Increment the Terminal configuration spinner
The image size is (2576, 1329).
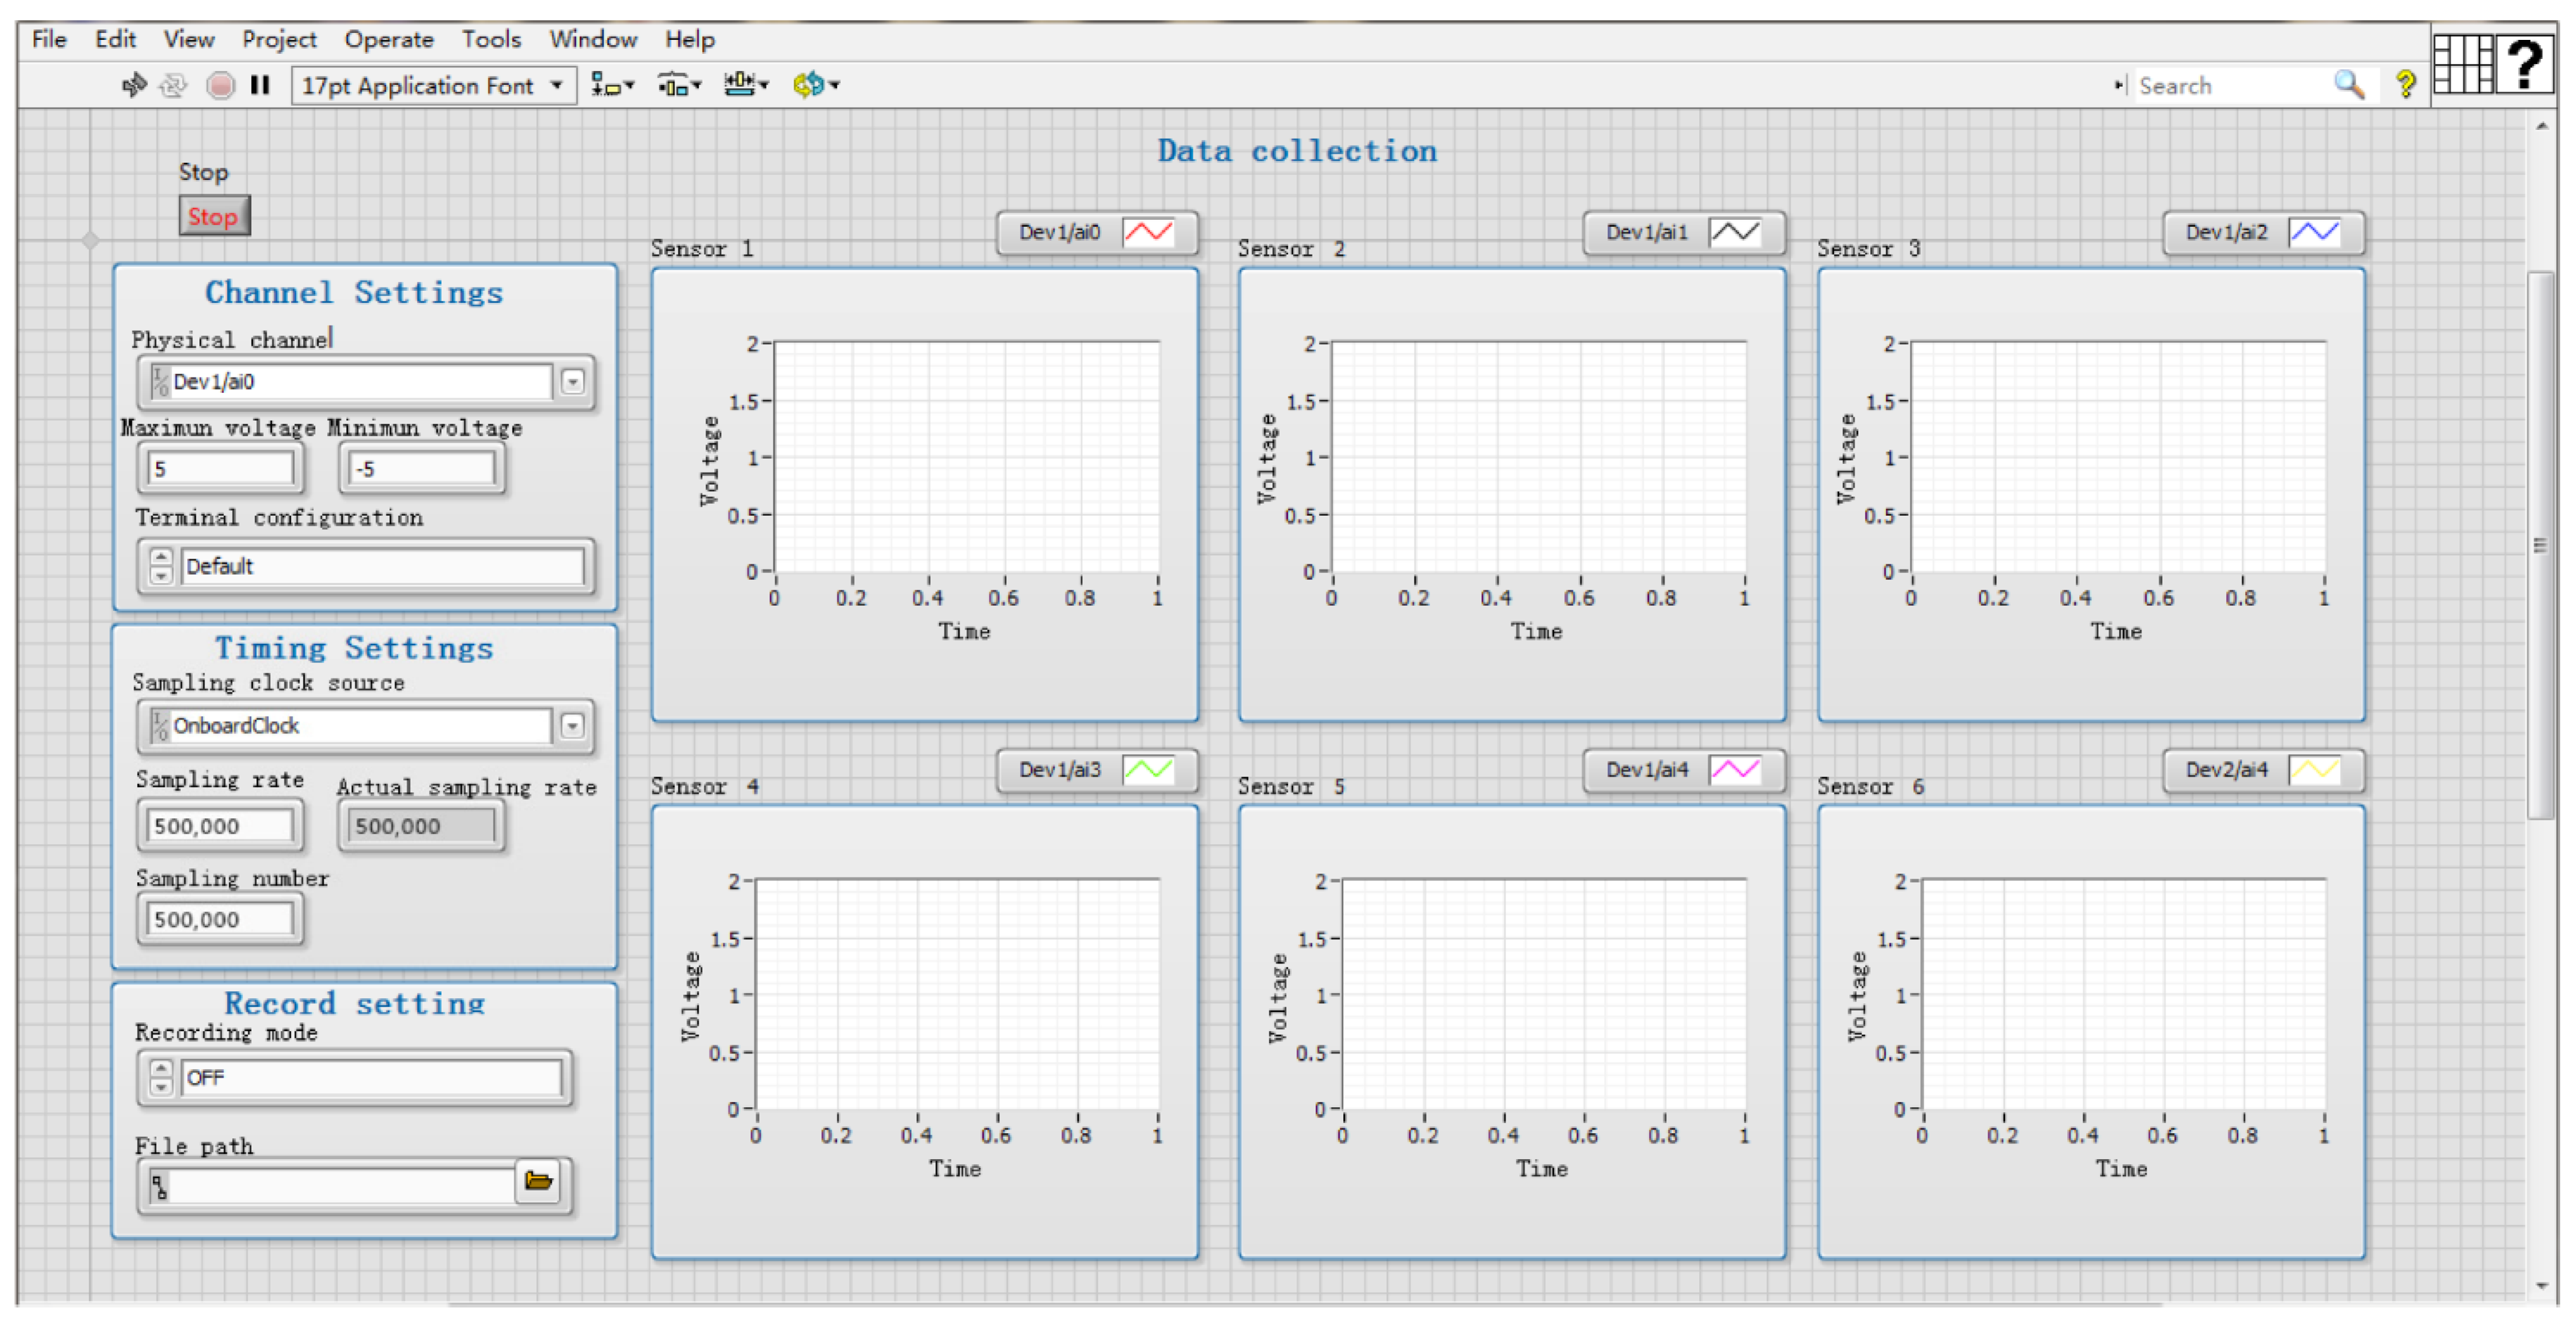(x=161, y=557)
